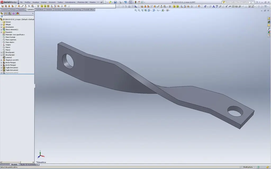Click the Zoom to Fit magnifier icon
This screenshot has width=271, height=169.
point(136,10)
